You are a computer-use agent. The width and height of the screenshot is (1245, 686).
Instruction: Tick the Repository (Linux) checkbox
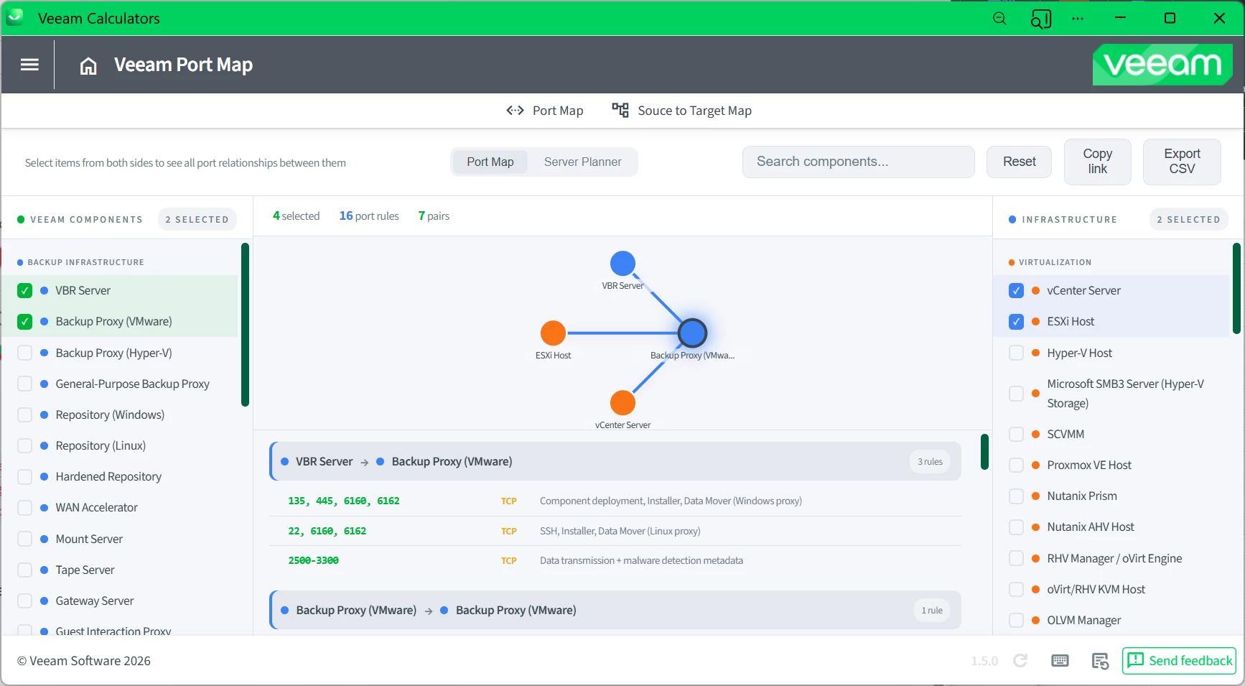click(x=25, y=445)
